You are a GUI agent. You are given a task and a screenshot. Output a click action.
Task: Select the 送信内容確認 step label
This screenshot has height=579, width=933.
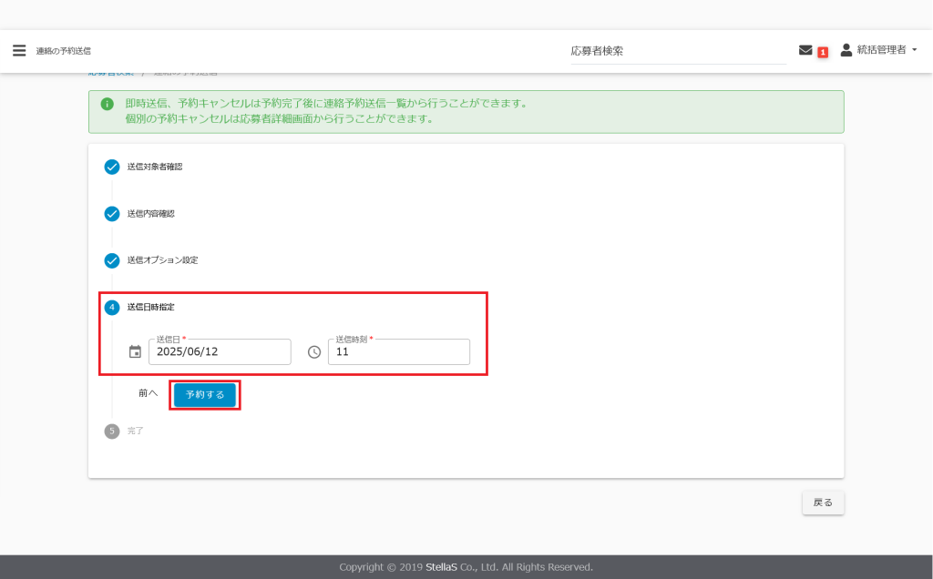click(x=150, y=214)
